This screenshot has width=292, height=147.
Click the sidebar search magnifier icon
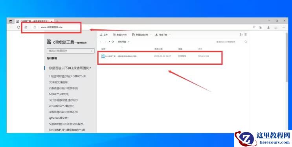(92, 51)
